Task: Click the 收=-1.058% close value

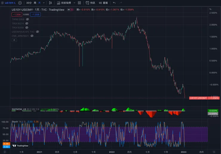Action: (x=127, y=10)
